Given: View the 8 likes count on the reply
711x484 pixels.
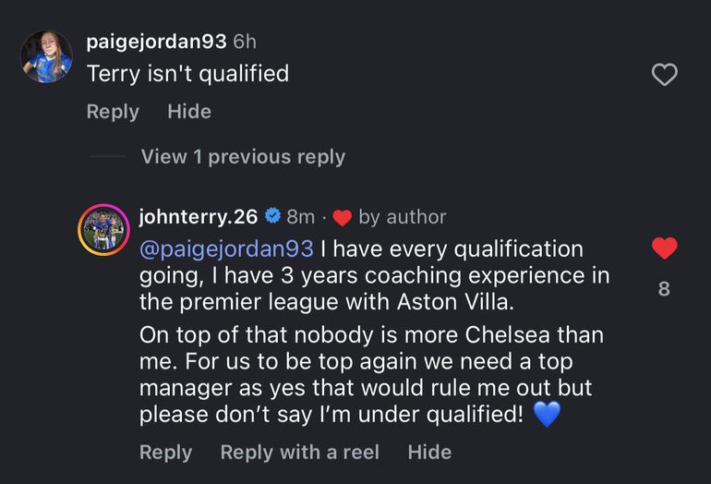Looking at the screenshot, I should tap(664, 289).
